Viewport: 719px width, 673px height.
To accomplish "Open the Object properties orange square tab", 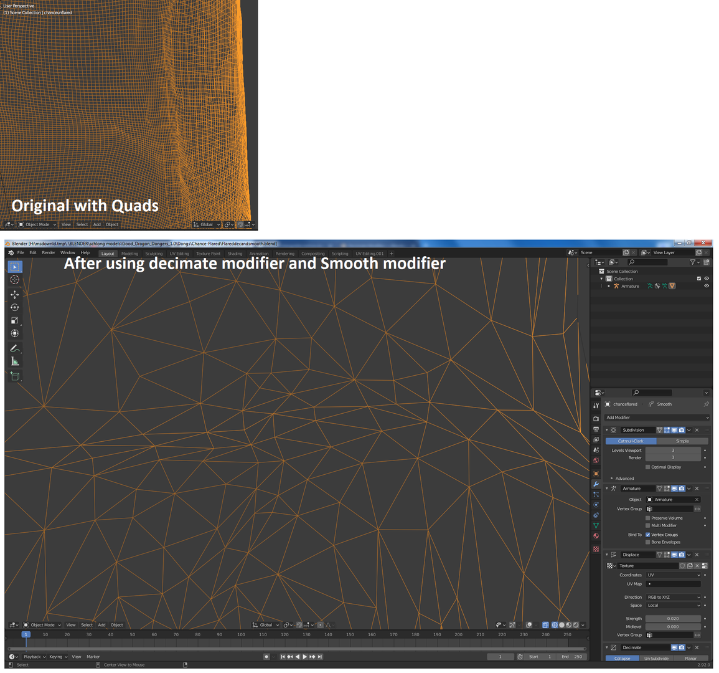I will [596, 474].
